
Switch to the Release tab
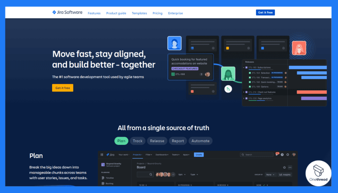point(157,141)
